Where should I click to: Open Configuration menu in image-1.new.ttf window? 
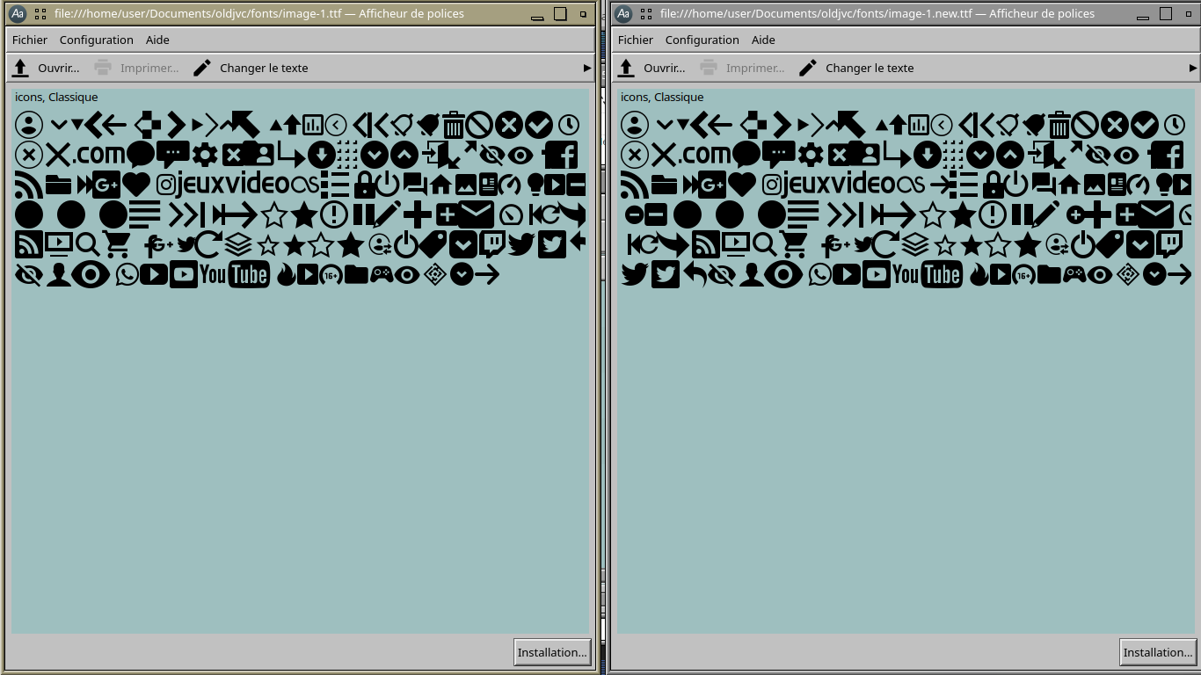pos(702,40)
